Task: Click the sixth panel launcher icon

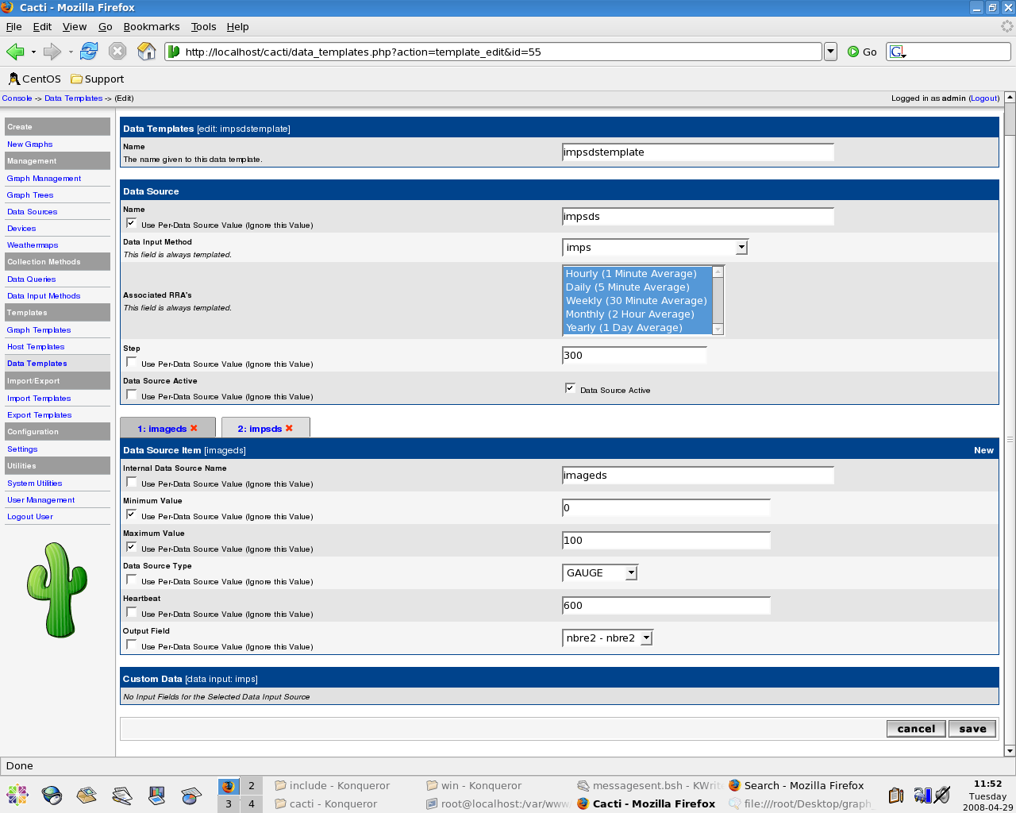Action: pyautogui.click(x=191, y=795)
